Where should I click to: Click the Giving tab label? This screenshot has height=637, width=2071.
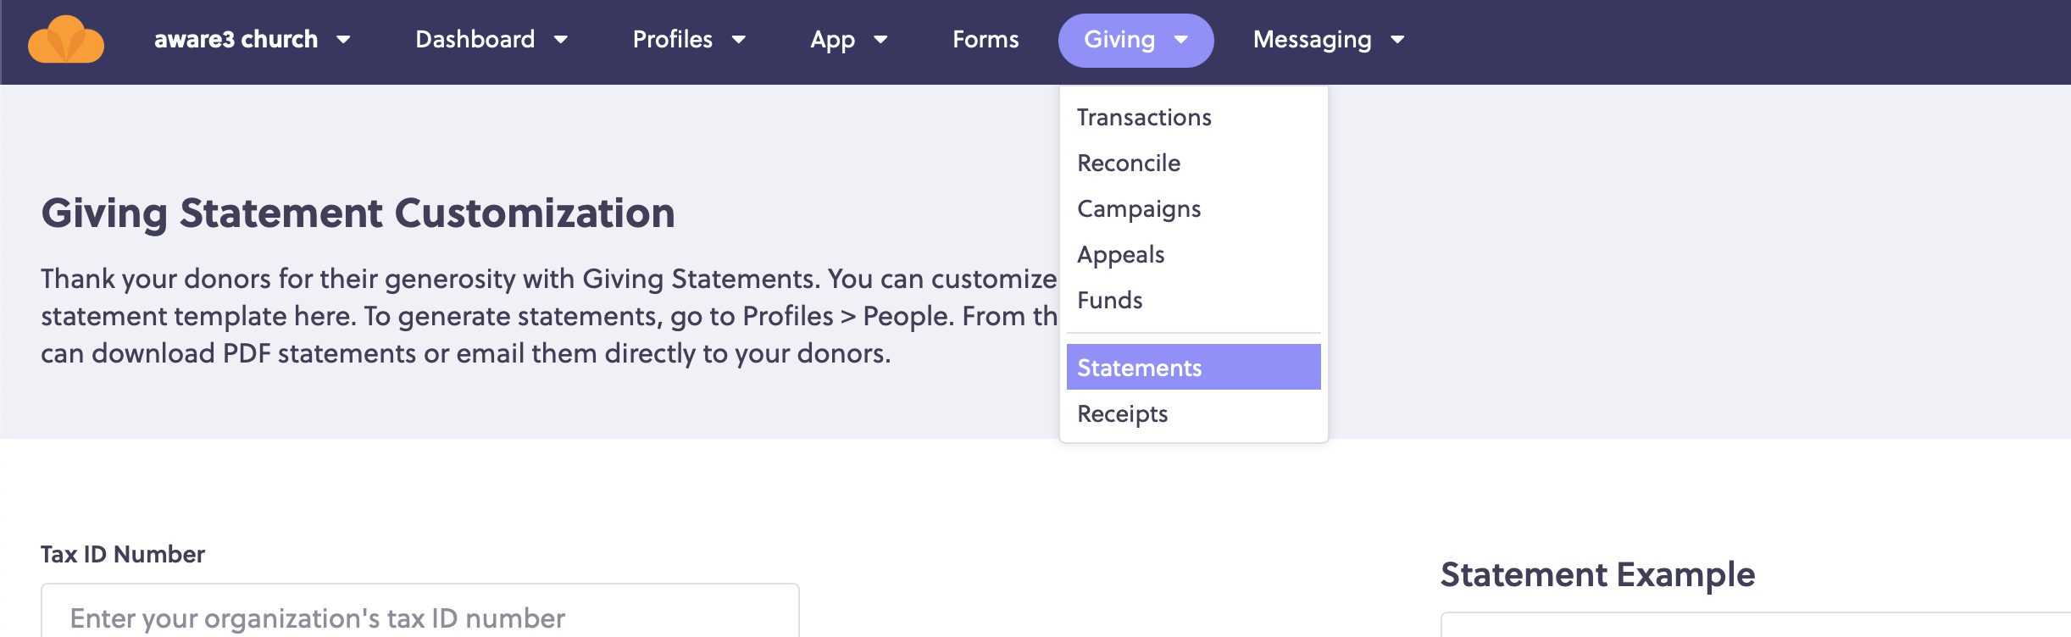tap(1119, 40)
